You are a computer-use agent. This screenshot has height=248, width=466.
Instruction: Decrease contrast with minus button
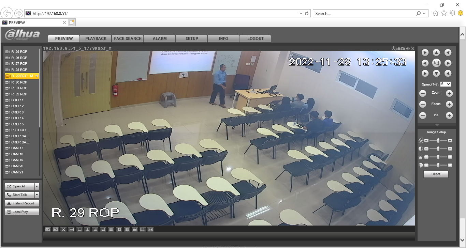[426, 149]
